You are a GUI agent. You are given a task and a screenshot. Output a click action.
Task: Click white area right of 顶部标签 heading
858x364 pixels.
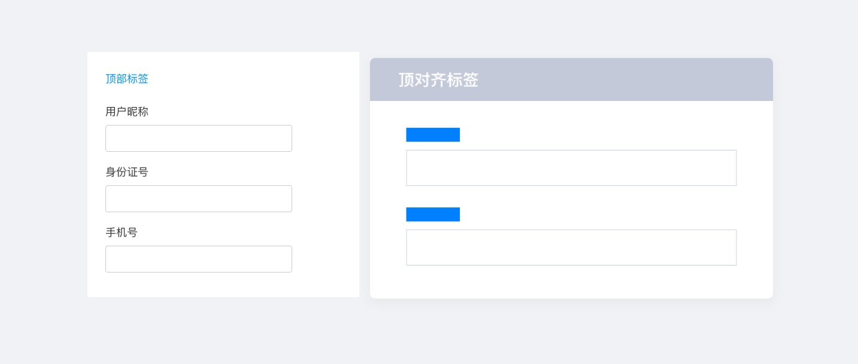[x=251, y=79]
